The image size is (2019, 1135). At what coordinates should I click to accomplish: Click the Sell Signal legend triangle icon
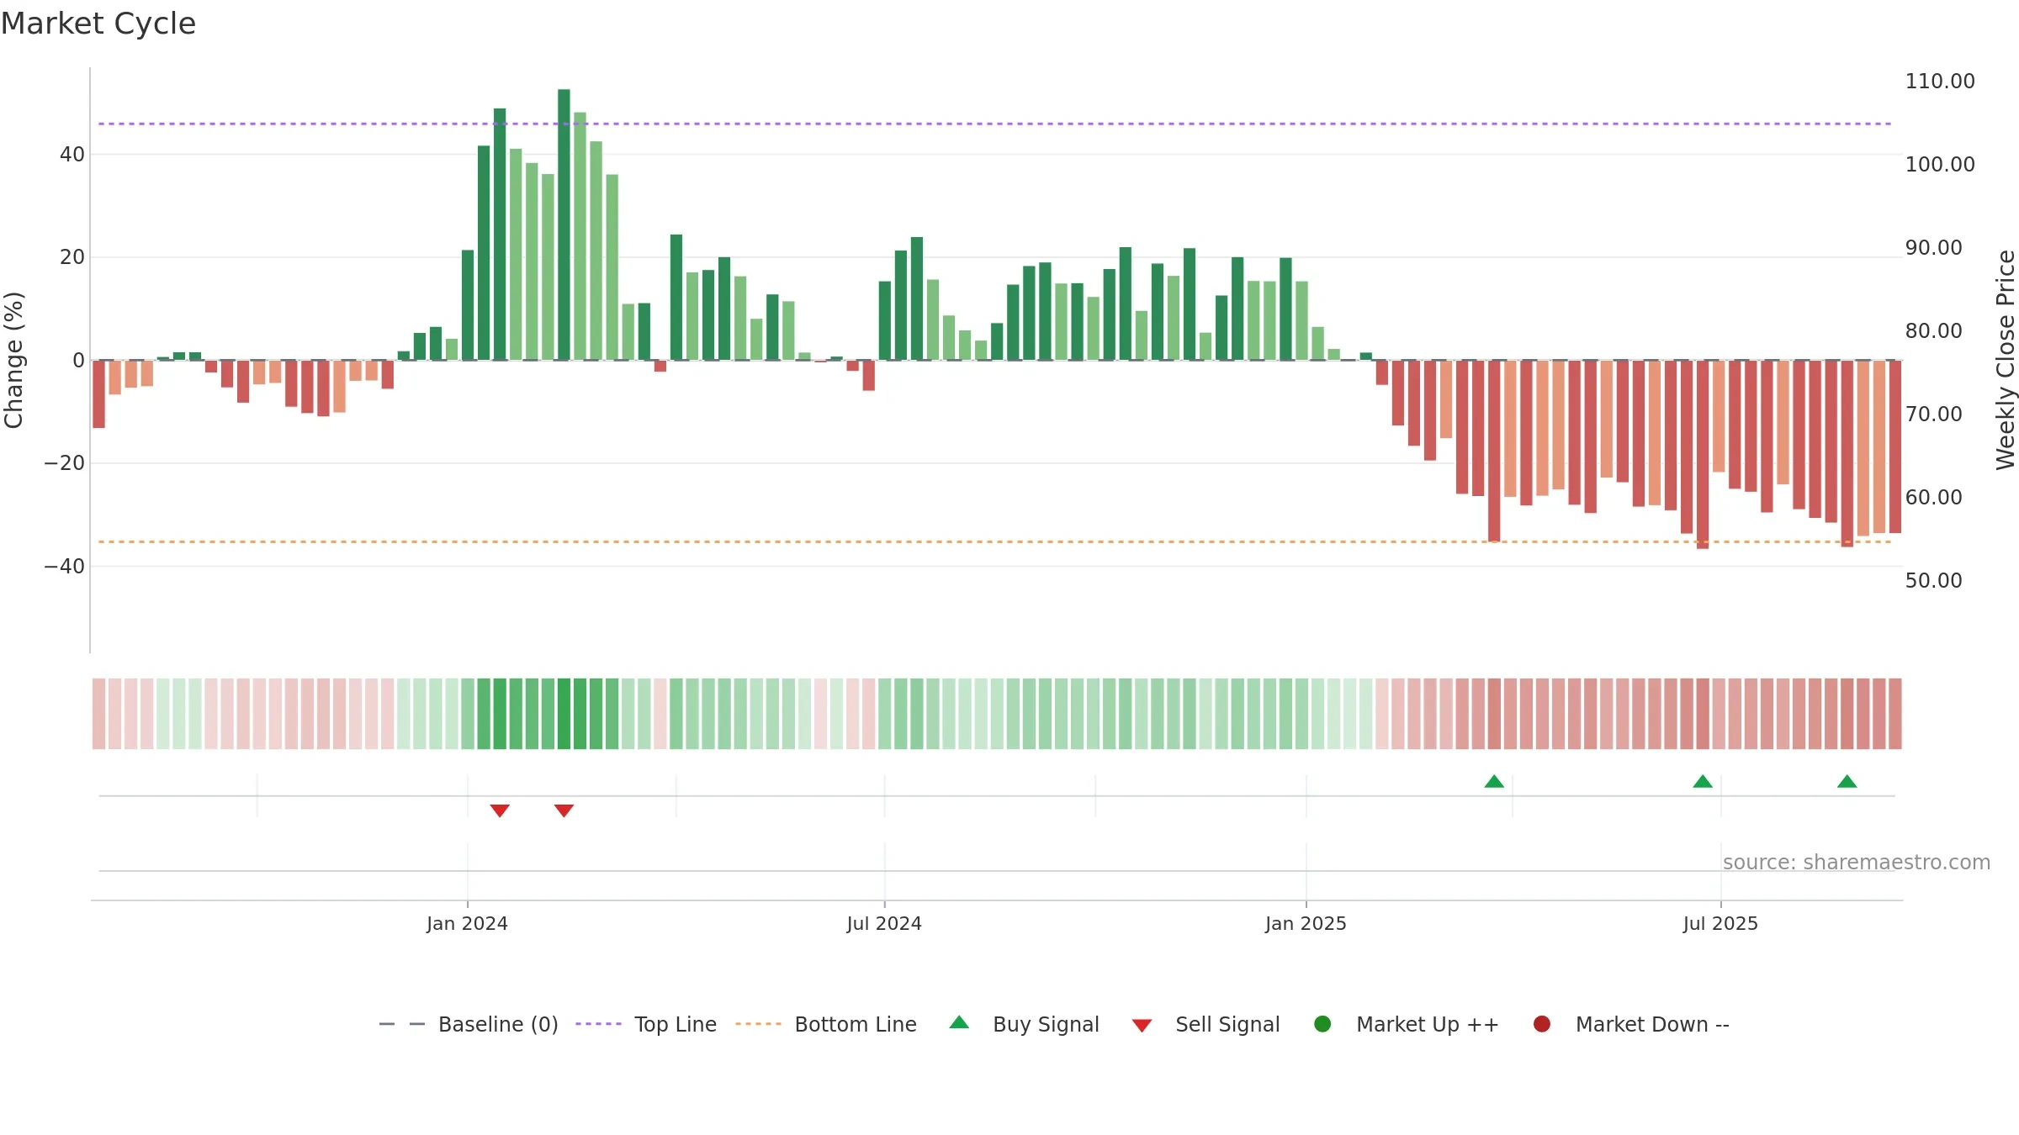click(1142, 1026)
